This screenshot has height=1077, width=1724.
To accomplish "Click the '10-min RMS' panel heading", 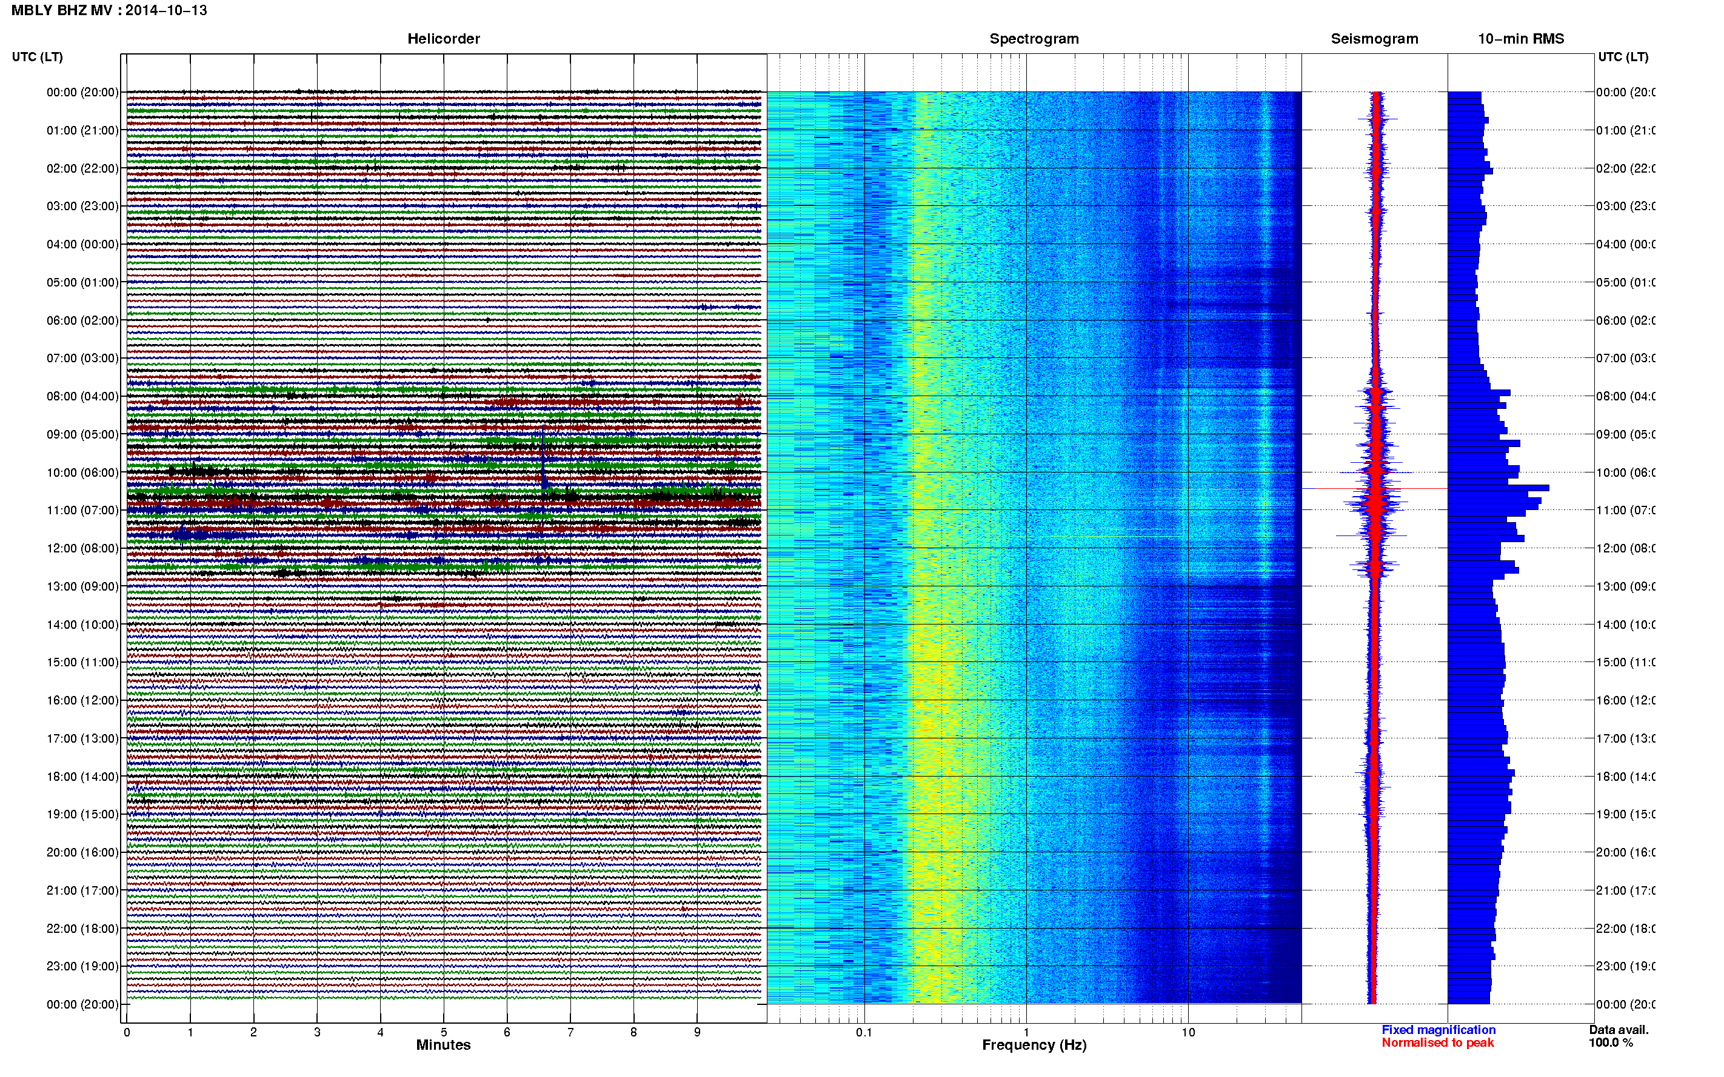I will tap(1521, 39).
